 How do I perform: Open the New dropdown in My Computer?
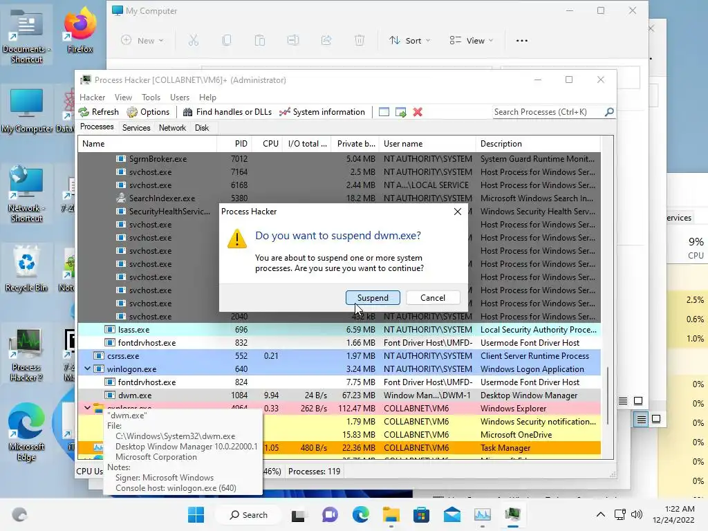click(x=142, y=41)
